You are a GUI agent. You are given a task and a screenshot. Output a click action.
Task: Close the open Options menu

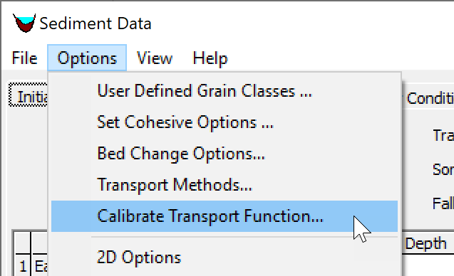pyautogui.click(x=87, y=58)
